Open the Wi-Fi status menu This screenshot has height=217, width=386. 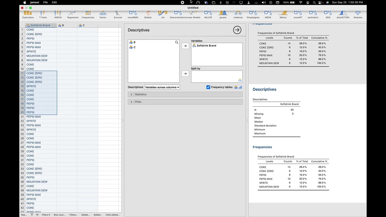(x=301, y=2)
